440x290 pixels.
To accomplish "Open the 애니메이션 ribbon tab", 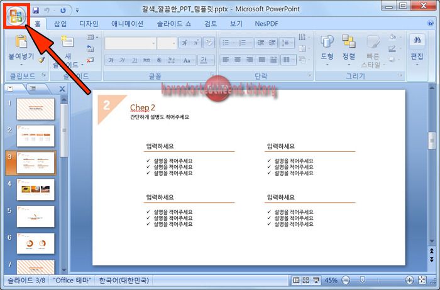I will click(128, 24).
